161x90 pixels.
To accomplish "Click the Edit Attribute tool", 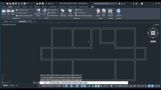I will [x=70, y=12].
